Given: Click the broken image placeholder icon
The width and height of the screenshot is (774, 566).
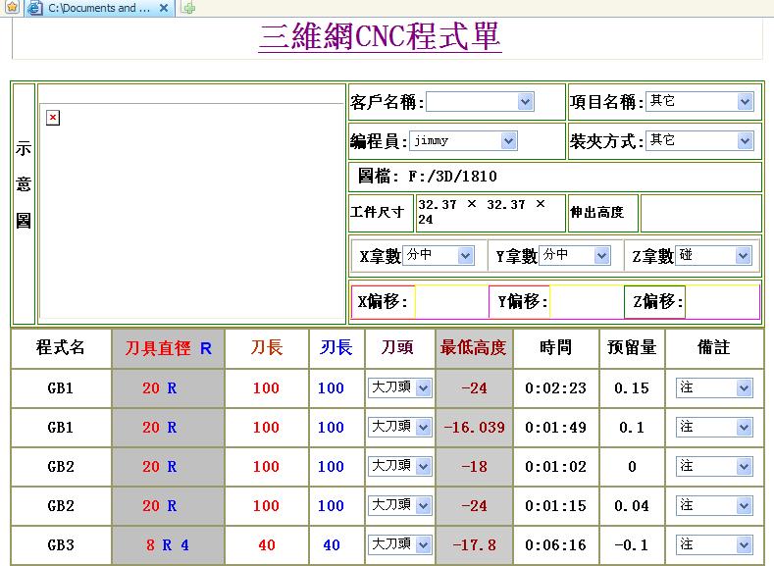Looking at the screenshot, I should coord(53,118).
